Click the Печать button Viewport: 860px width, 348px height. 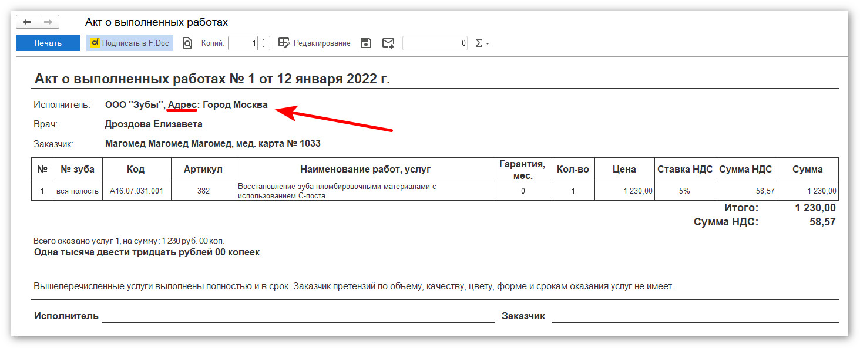click(48, 43)
